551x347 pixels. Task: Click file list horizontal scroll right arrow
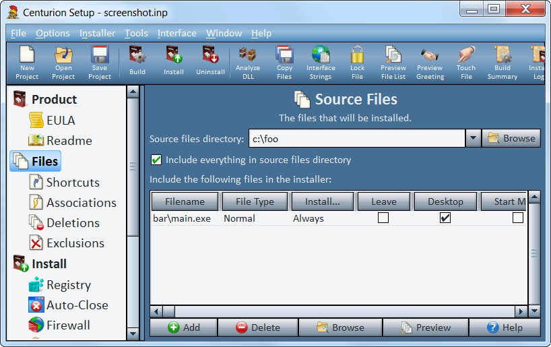coord(521,311)
